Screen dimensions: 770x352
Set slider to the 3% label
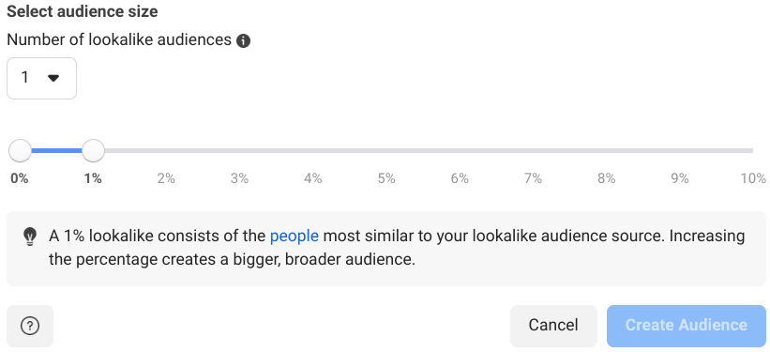pyautogui.click(x=240, y=178)
